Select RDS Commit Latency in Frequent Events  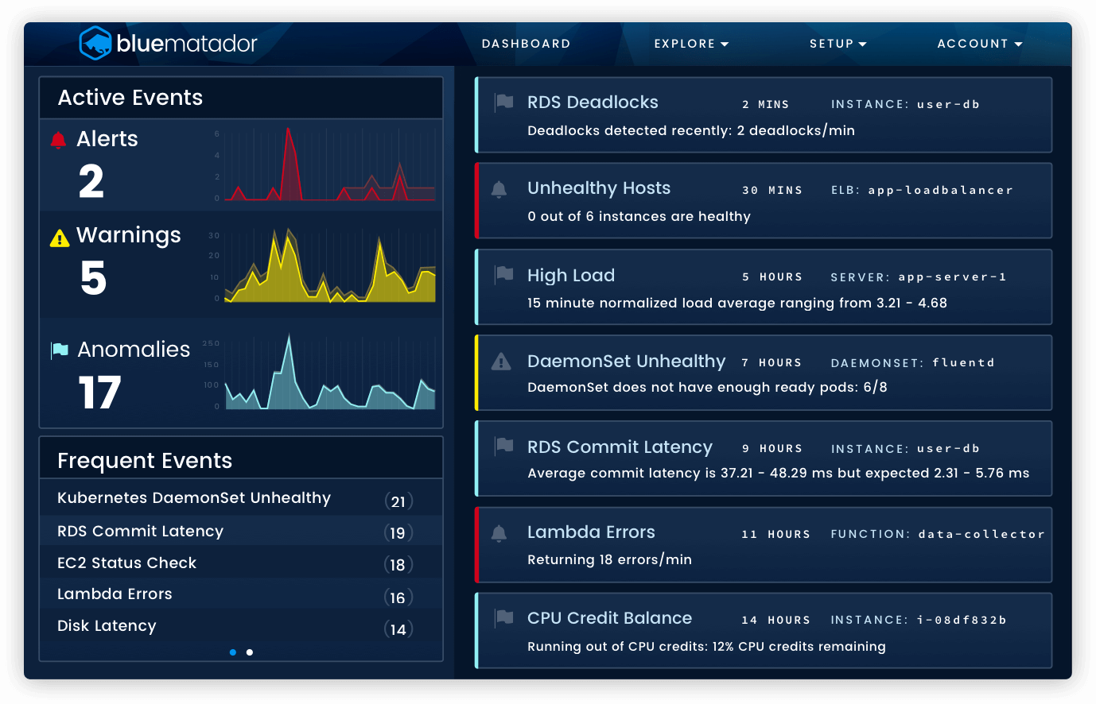click(x=140, y=532)
